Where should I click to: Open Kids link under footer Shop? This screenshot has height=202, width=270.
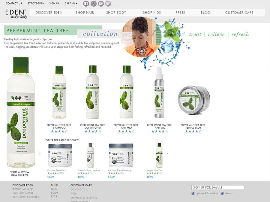54,197
